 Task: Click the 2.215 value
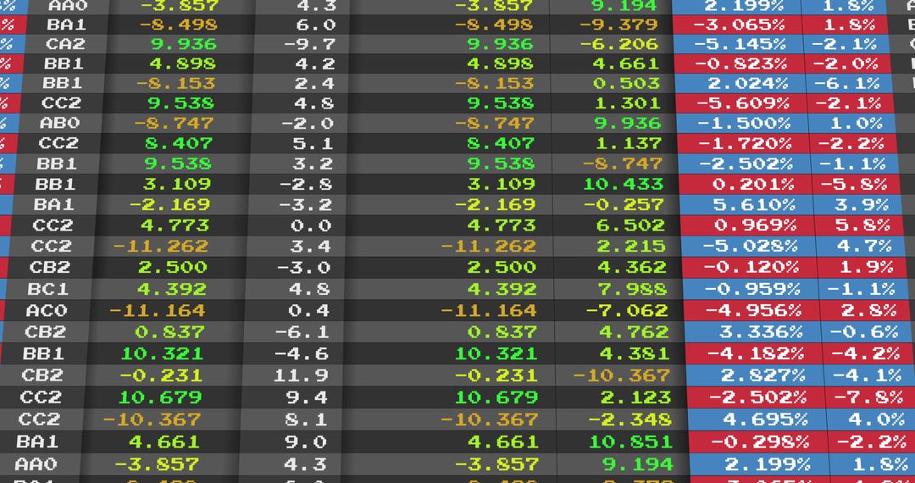click(631, 247)
